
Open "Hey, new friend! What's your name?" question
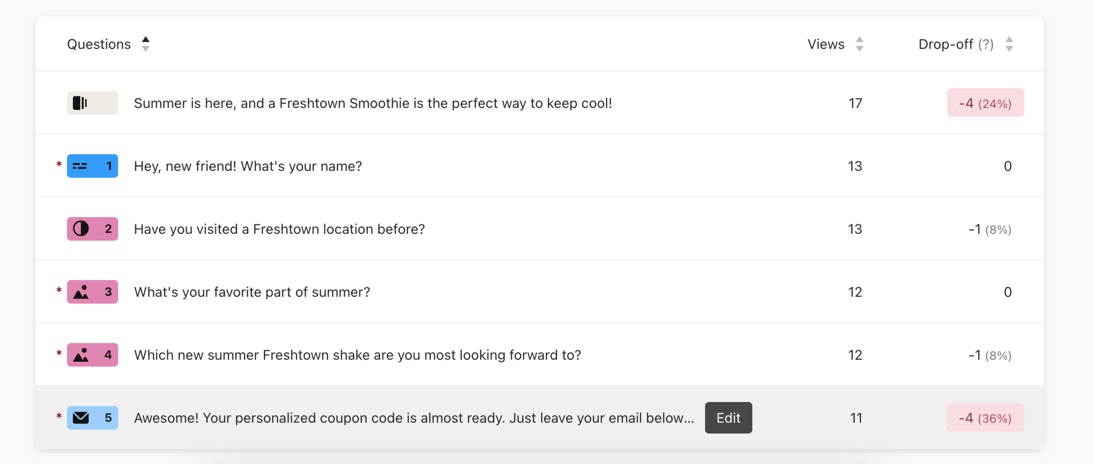[539, 165]
